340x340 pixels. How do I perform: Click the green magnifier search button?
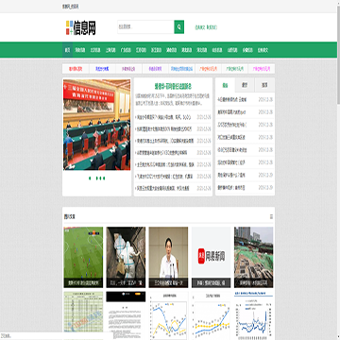(x=178, y=27)
